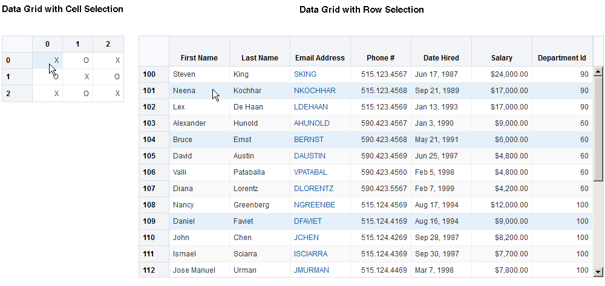This screenshot has width=605, height=286.
Task: Select column header 2 in cell grid
Action: click(x=108, y=44)
